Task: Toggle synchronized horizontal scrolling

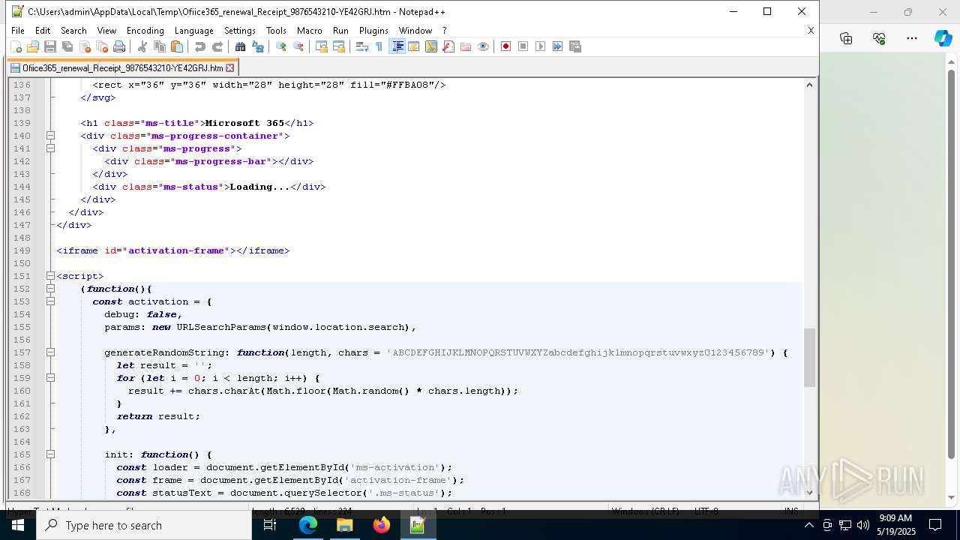Action: [338, 46]
